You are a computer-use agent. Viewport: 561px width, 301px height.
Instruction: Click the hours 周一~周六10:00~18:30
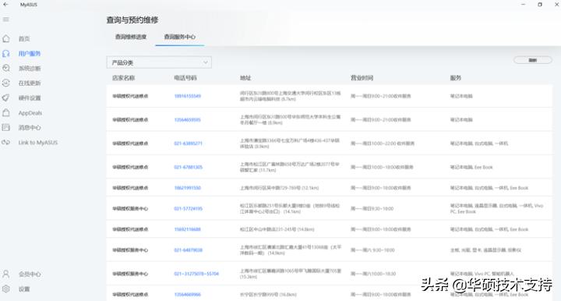(x=373, y=274)
